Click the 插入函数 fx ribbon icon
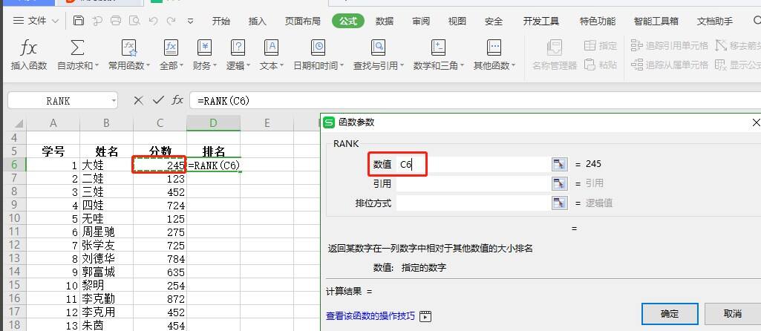Viewport: 761px width, 331px height. coord(29,48)
